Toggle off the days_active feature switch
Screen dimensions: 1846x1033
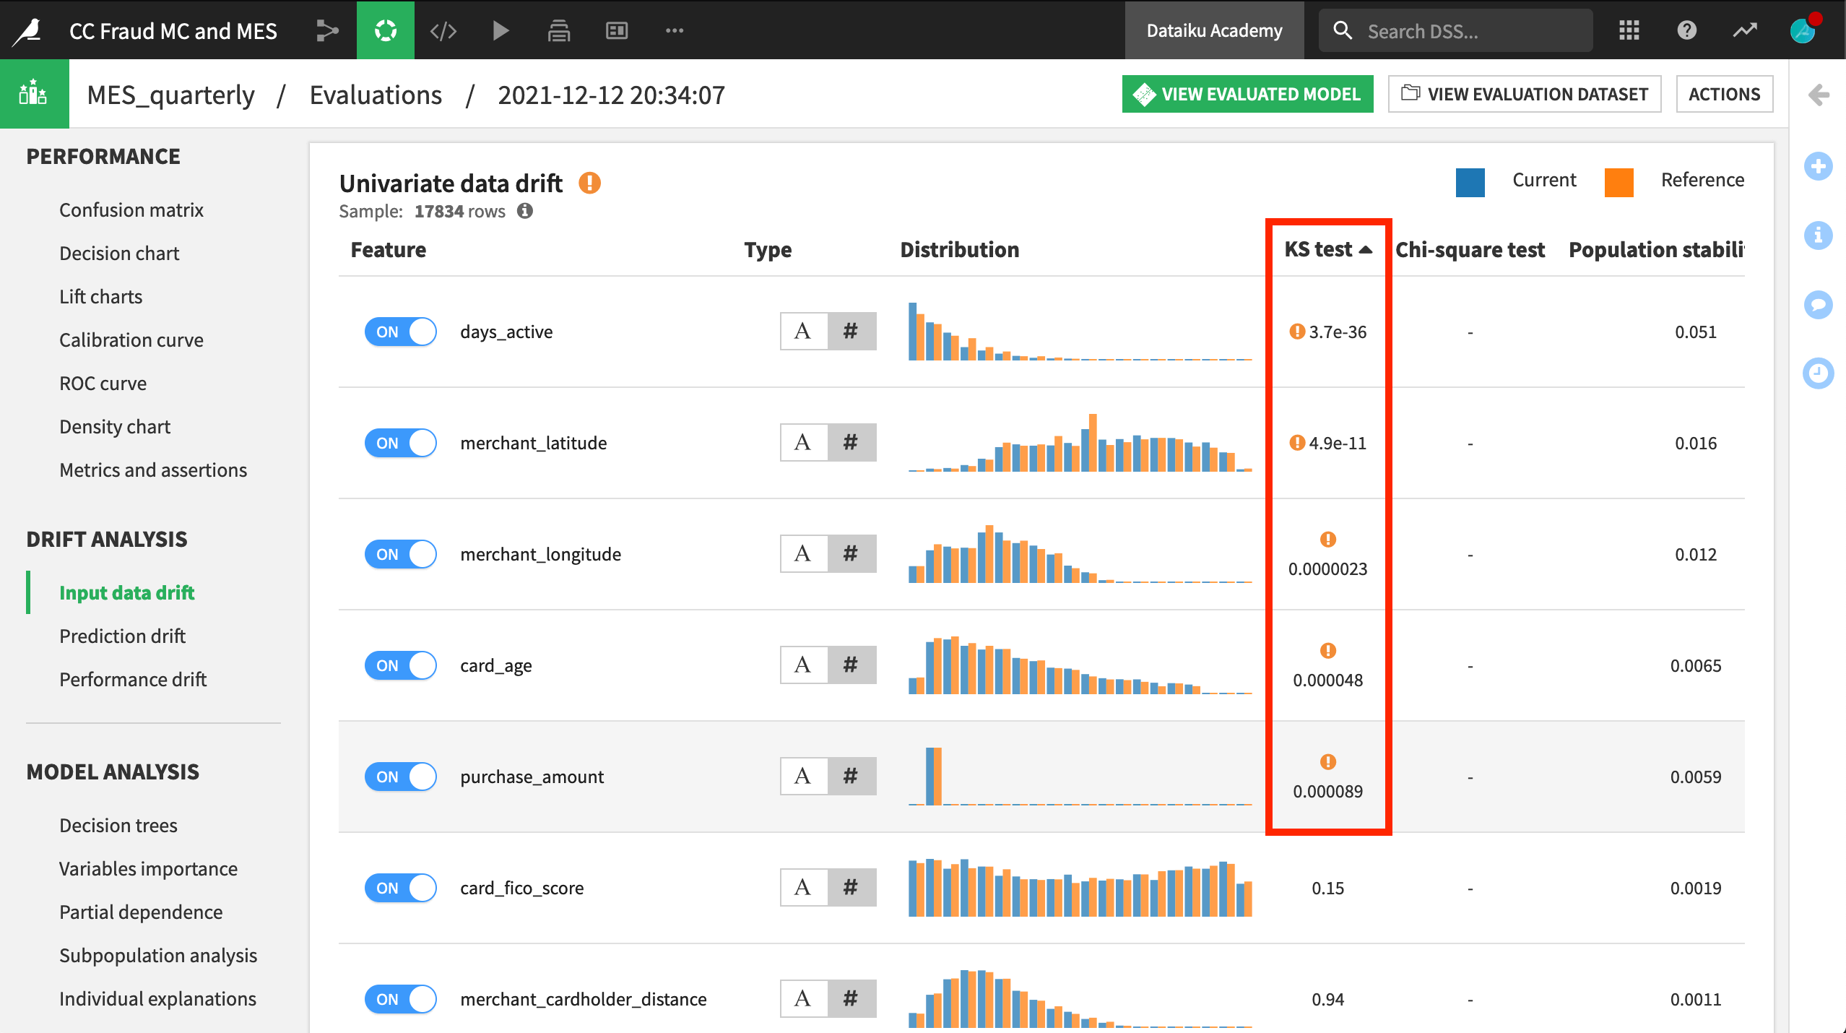[x=400, y=332]
